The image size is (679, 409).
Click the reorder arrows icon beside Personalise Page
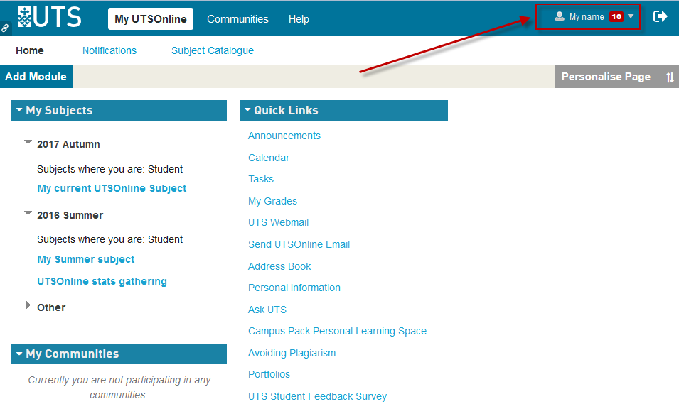click(670, 77)
